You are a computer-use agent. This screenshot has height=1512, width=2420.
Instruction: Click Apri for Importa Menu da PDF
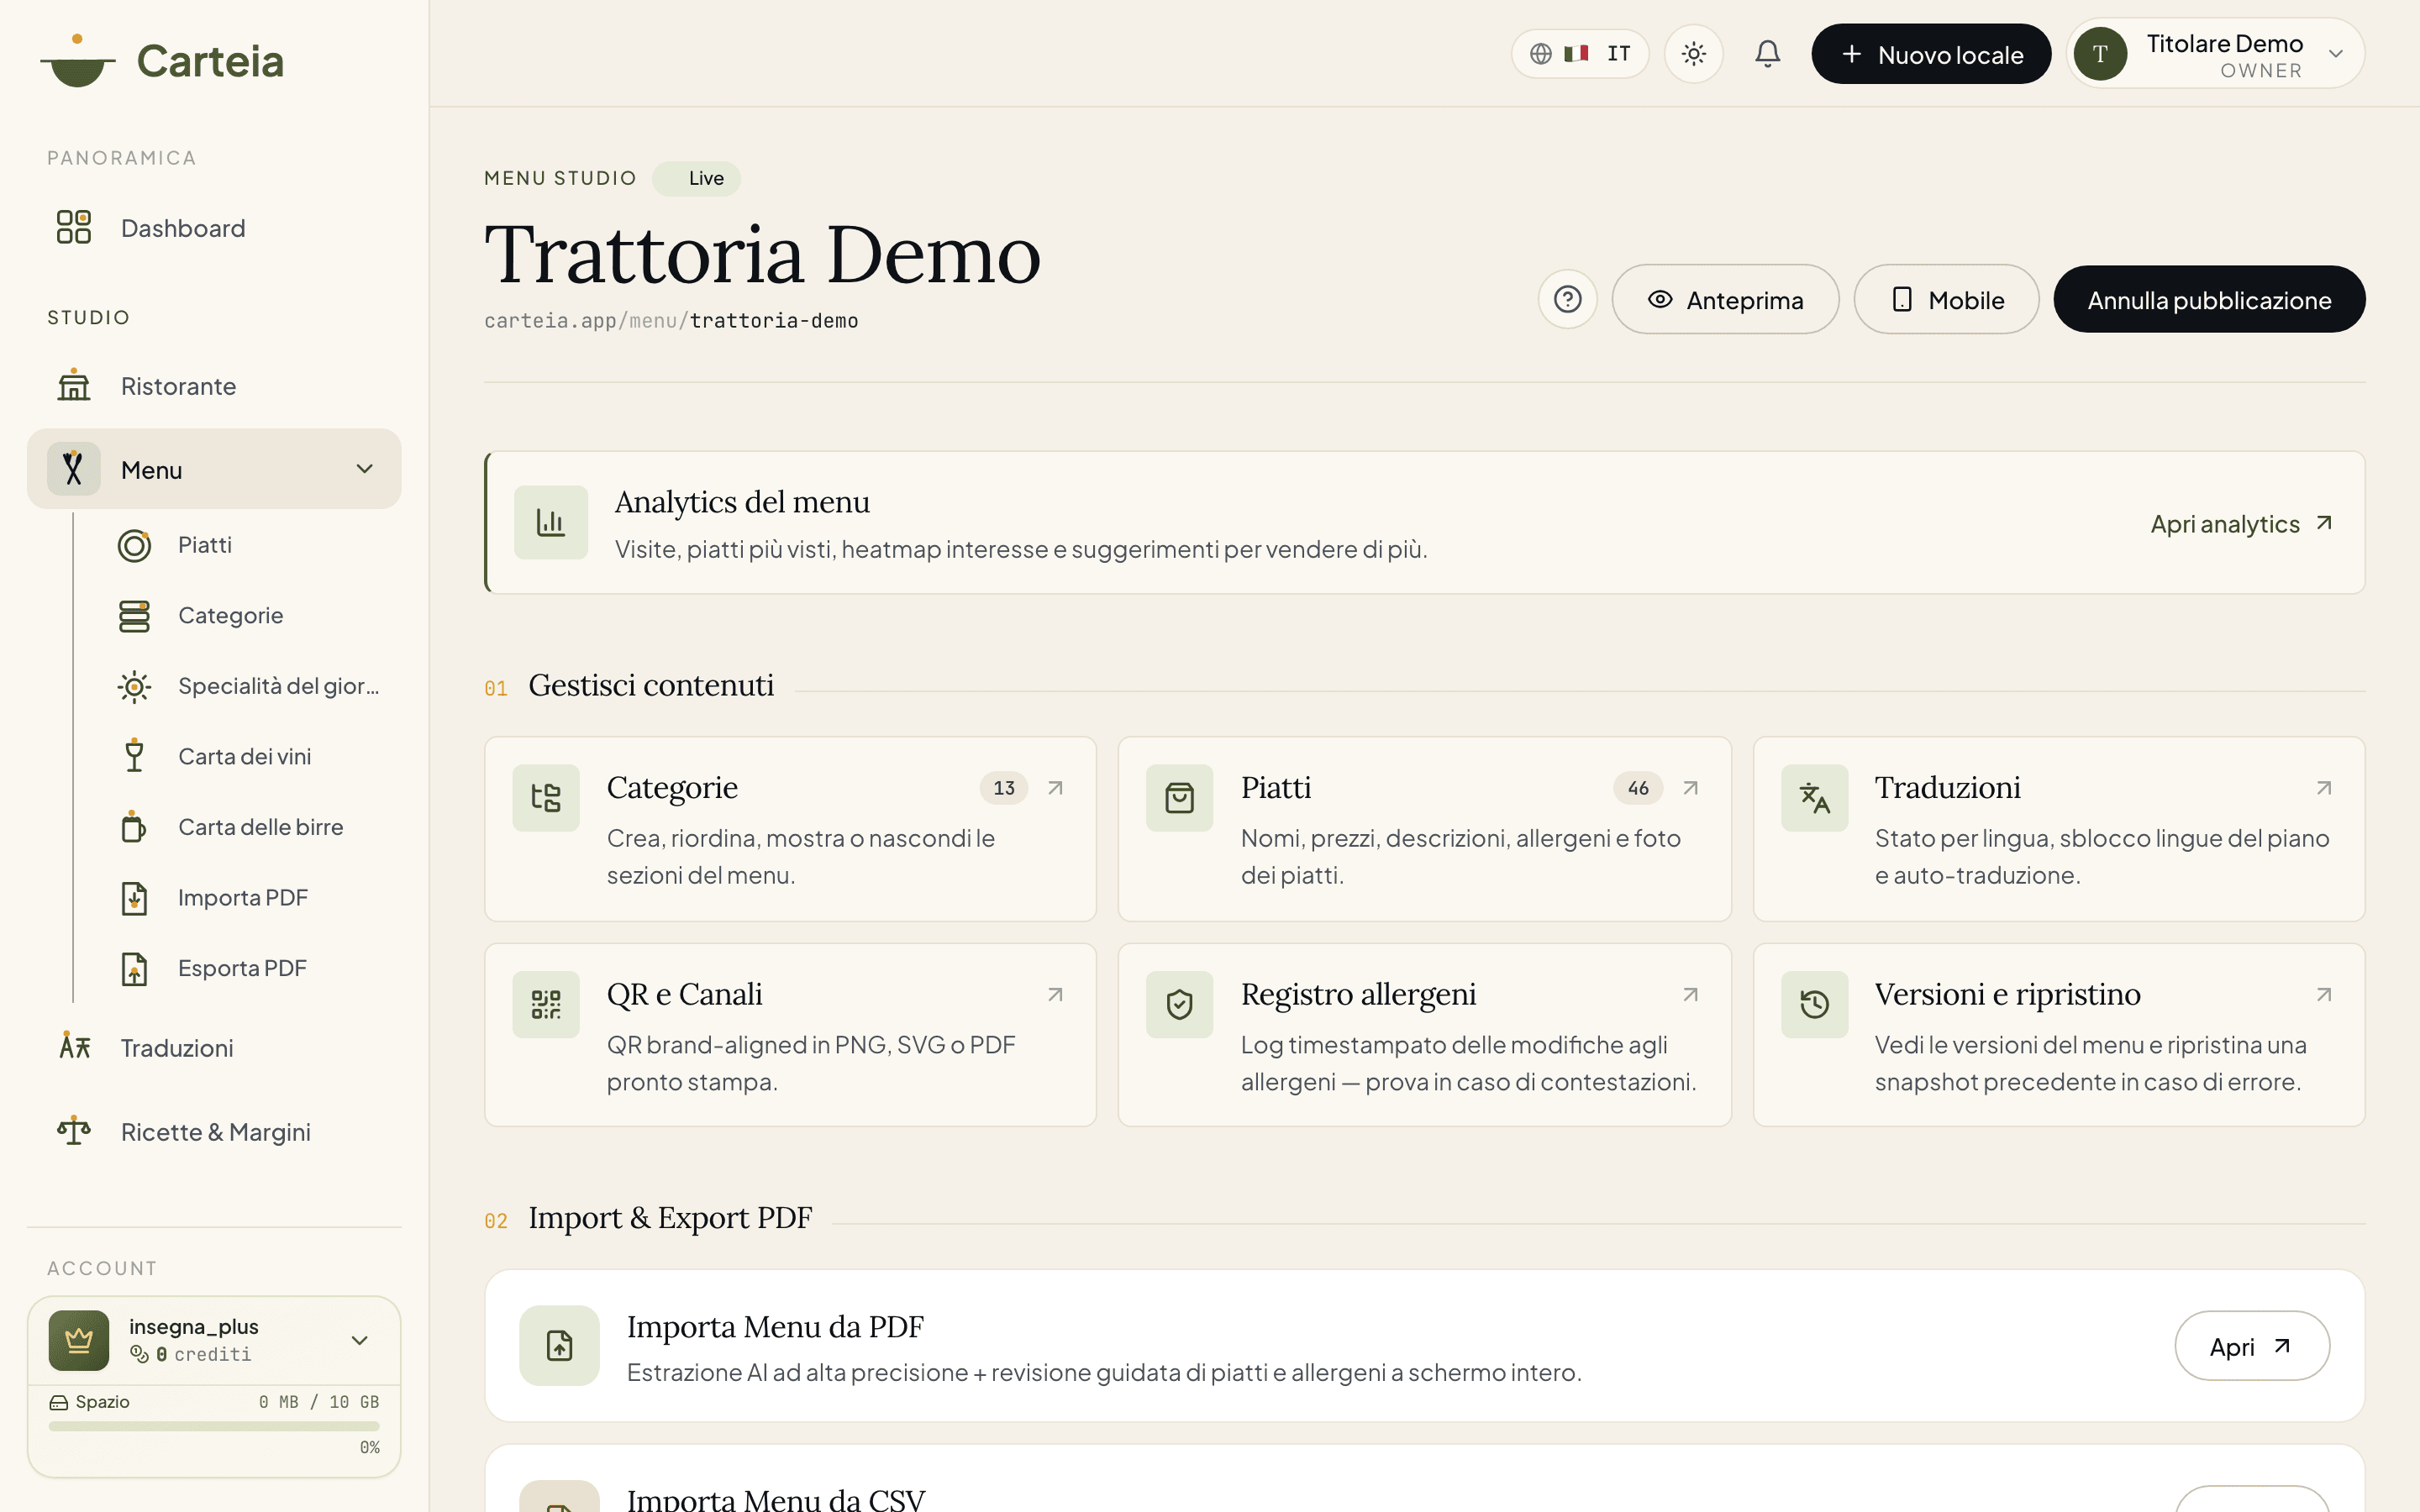2251,1346
